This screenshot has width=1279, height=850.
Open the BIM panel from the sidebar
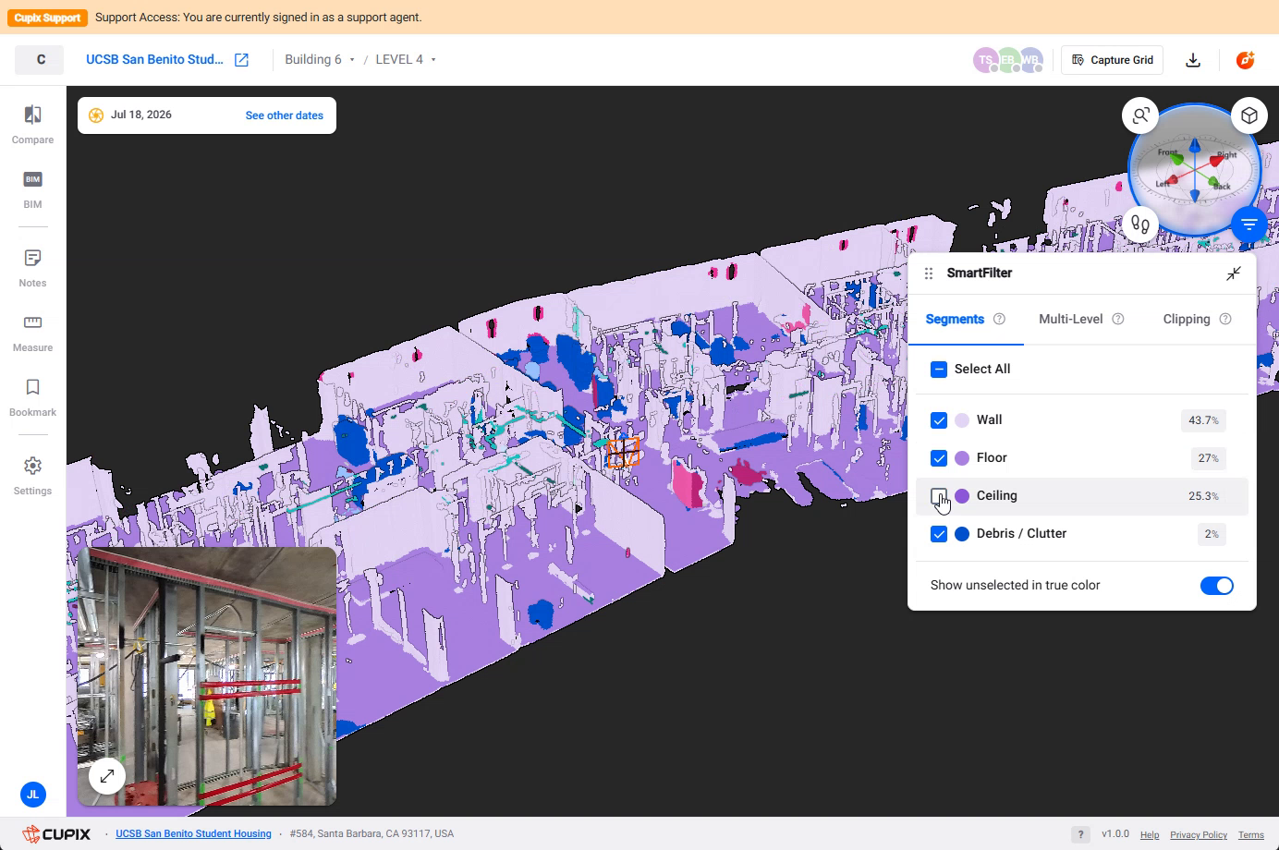tap(32, 189)
